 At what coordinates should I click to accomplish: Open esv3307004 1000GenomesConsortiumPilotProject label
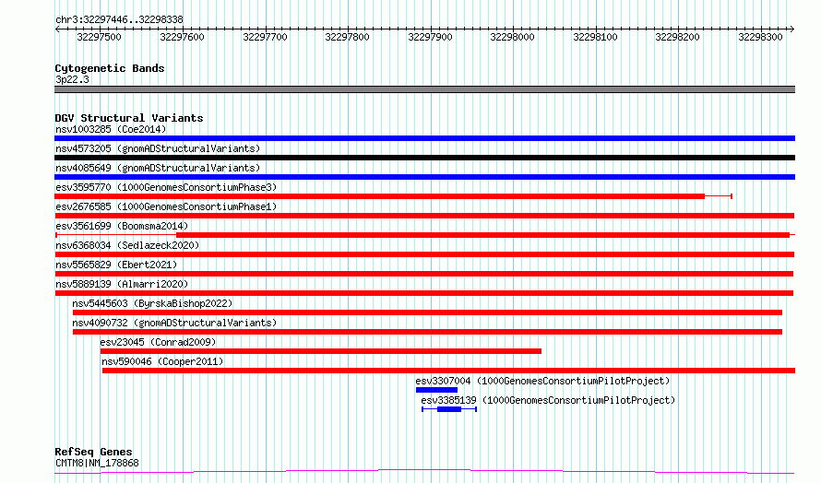point(542,381)
